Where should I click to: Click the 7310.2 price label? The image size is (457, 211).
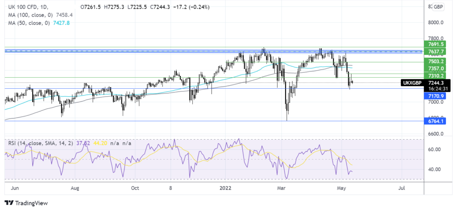[434, 75]
